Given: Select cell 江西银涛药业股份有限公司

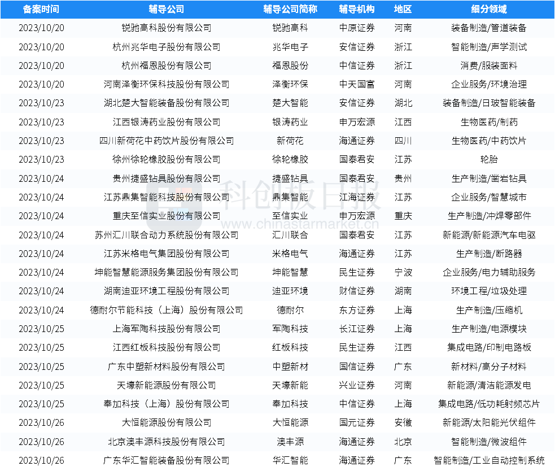Looking at the screenshot, I should point(167,122).
